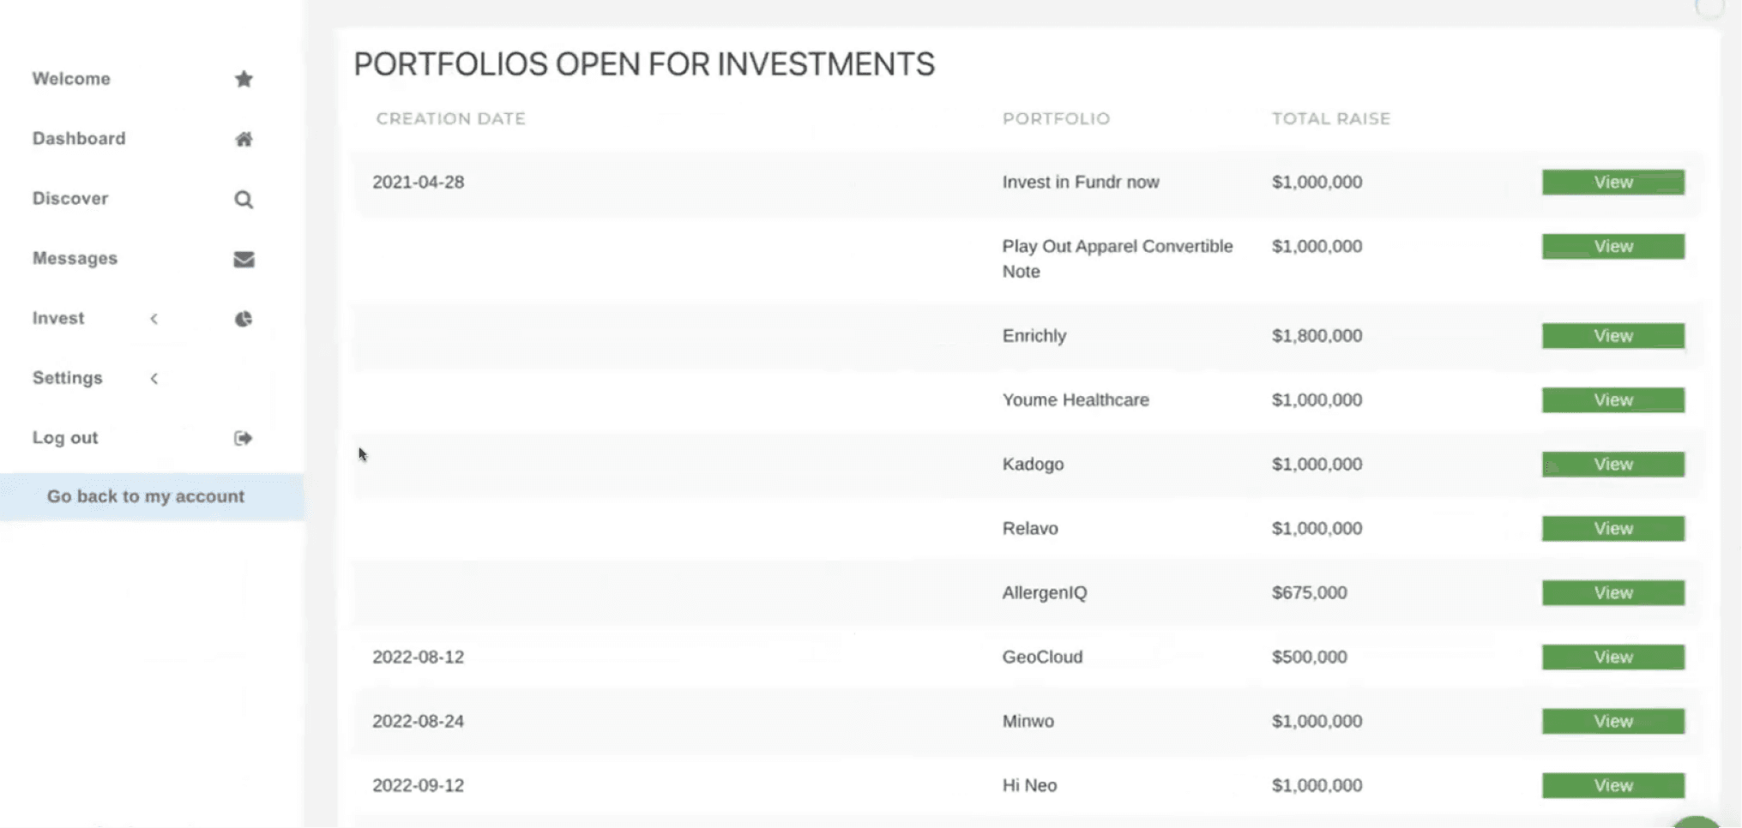This screenshot has width=1742, height=828.
Task: Click the Enrichly portfolio name
Action: pyautogui.click(x=1034, y=335)
